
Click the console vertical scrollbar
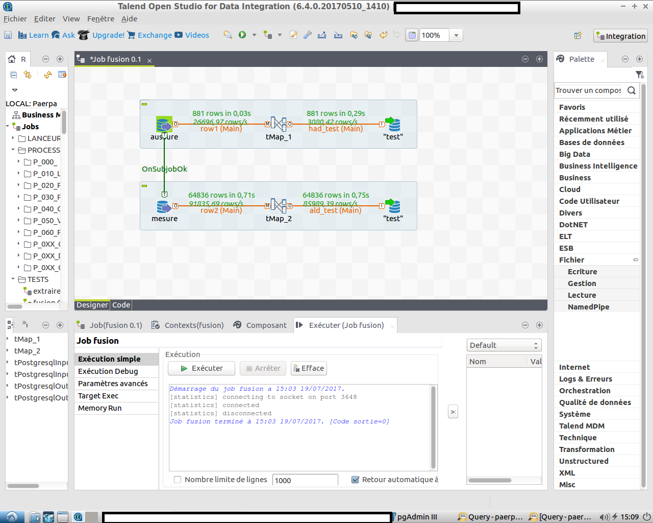434,427
